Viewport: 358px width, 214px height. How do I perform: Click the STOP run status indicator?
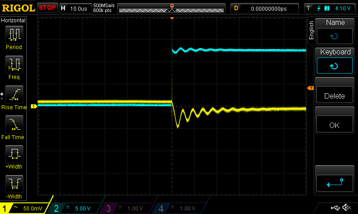point(47,8)
